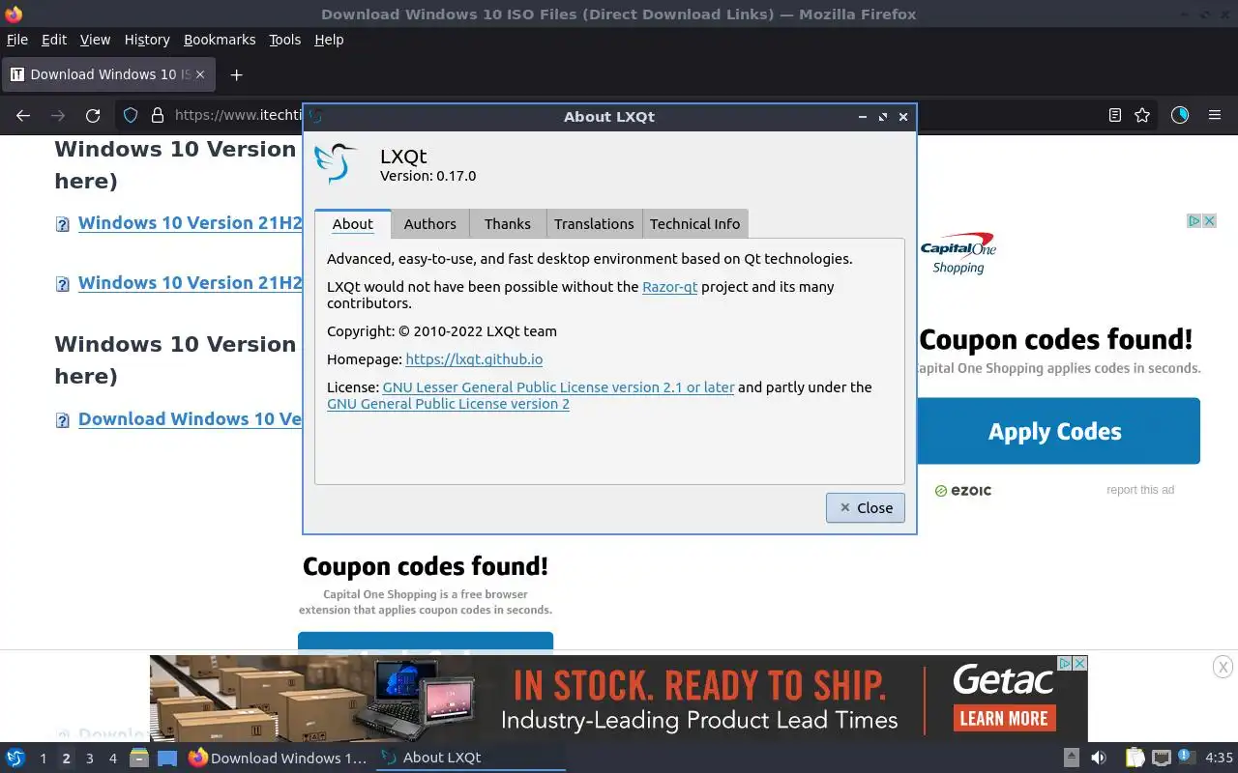Open the tracking protection shield icon

tap(131, 115)
